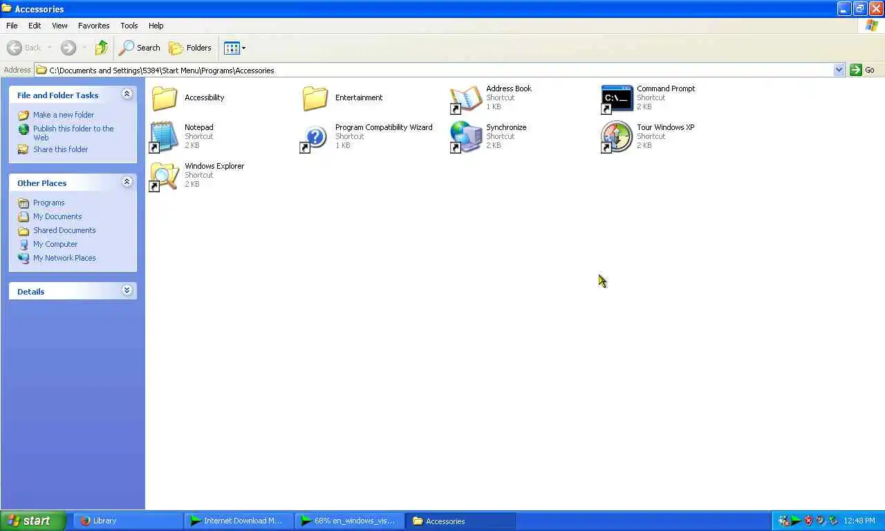This screenshot has height=531, width=885.
Task: Select the Tour Windows XP icon
Action: point(617,138)
